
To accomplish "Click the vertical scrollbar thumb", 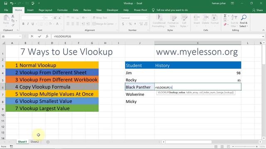I will (264, 55).
